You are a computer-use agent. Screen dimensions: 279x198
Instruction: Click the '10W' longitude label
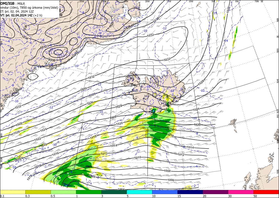(191, 1)
